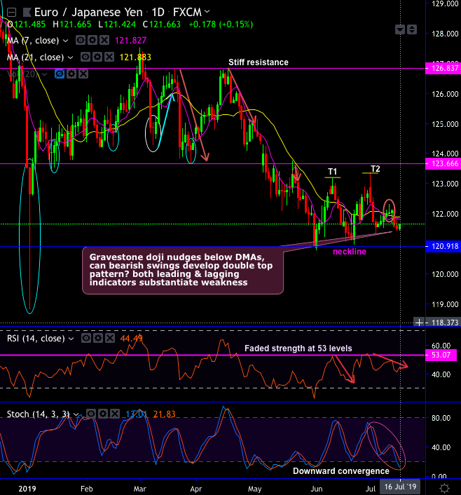Viewport: 461px width, 495px height.
Task: Select the T1 annotation label
Action: click(x=332, y=171)
